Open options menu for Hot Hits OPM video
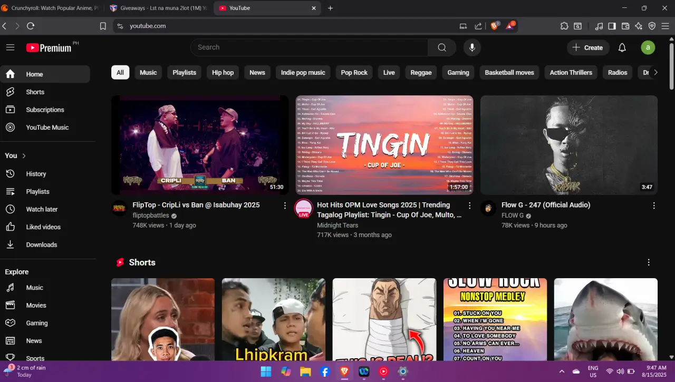The image size is (675, 382). click(x=469, y=205)
